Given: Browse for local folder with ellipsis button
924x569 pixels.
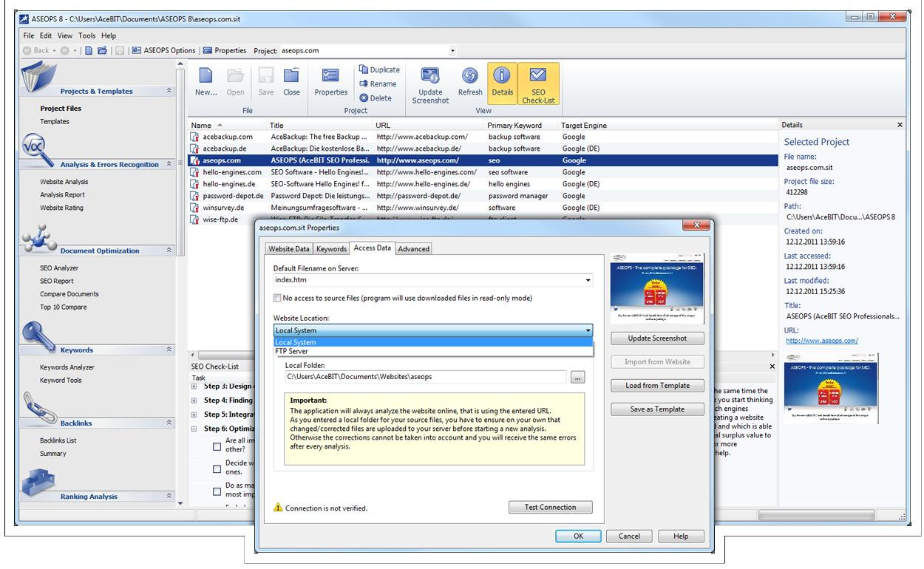Looking at the screenshot, I should tap(577, 377).
